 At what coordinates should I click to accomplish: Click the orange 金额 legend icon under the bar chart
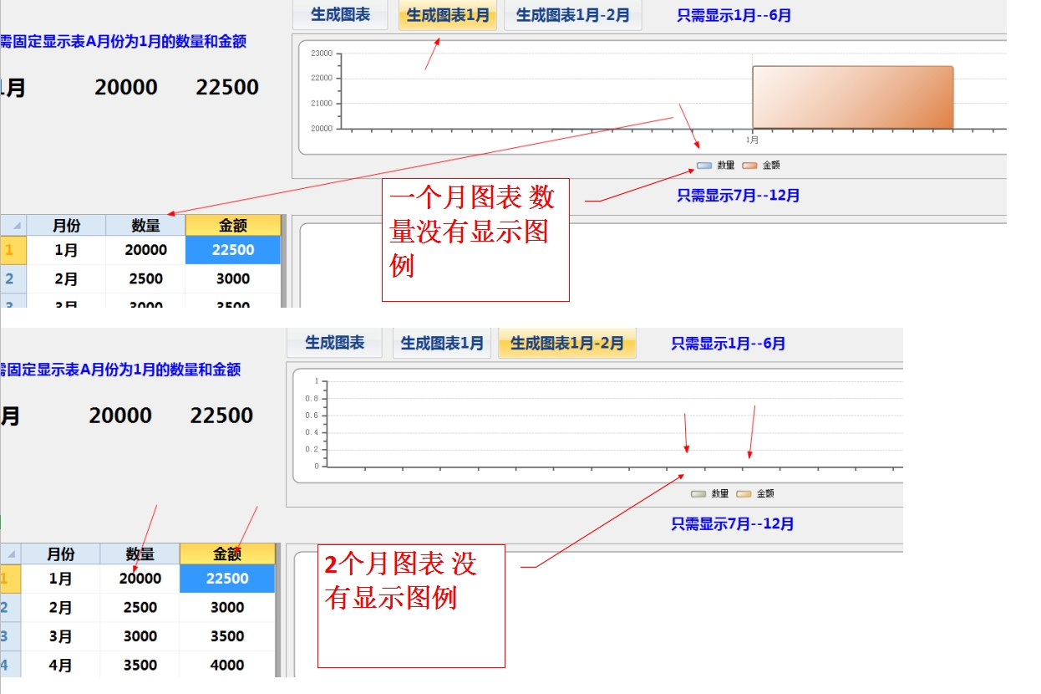(x=749, y=166)
